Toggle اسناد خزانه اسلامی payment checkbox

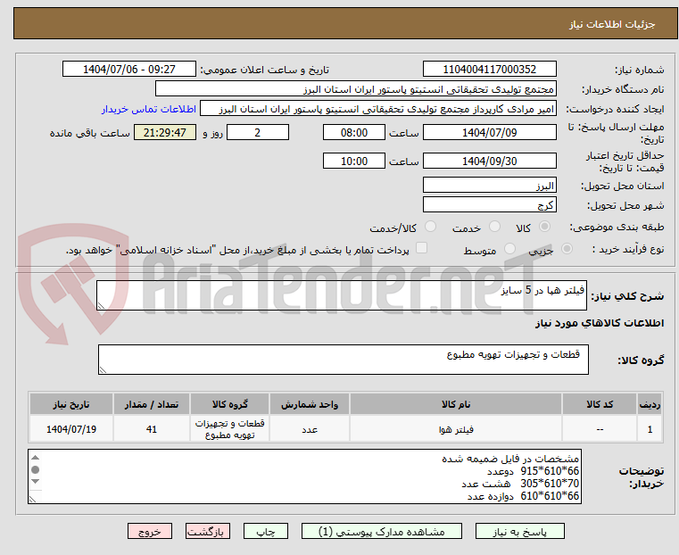[421, 248]
